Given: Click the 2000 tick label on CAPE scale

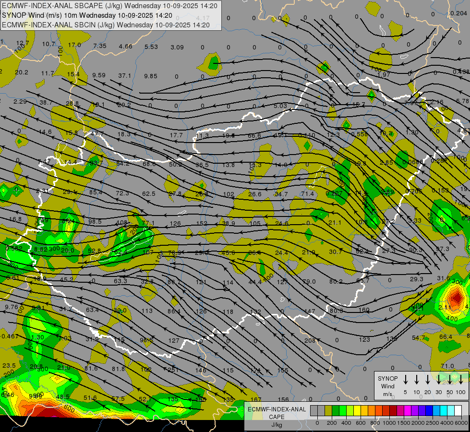Looking at the screenshot, I should (x=418, y=423).
